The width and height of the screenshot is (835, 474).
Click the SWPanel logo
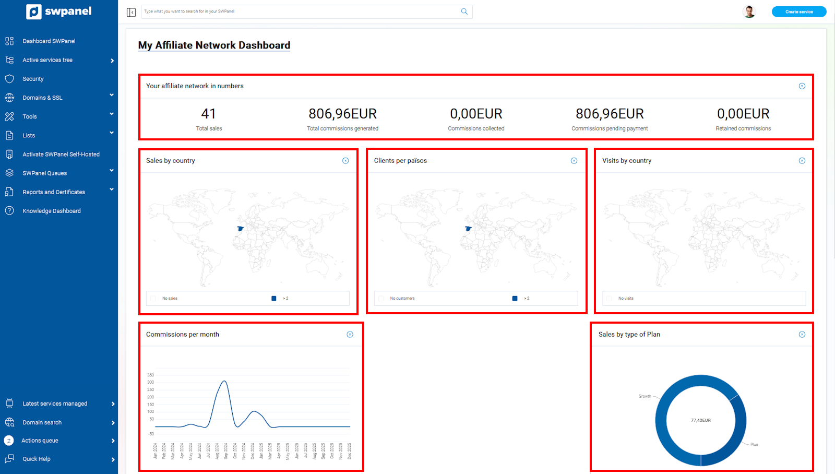pos(59,11)
